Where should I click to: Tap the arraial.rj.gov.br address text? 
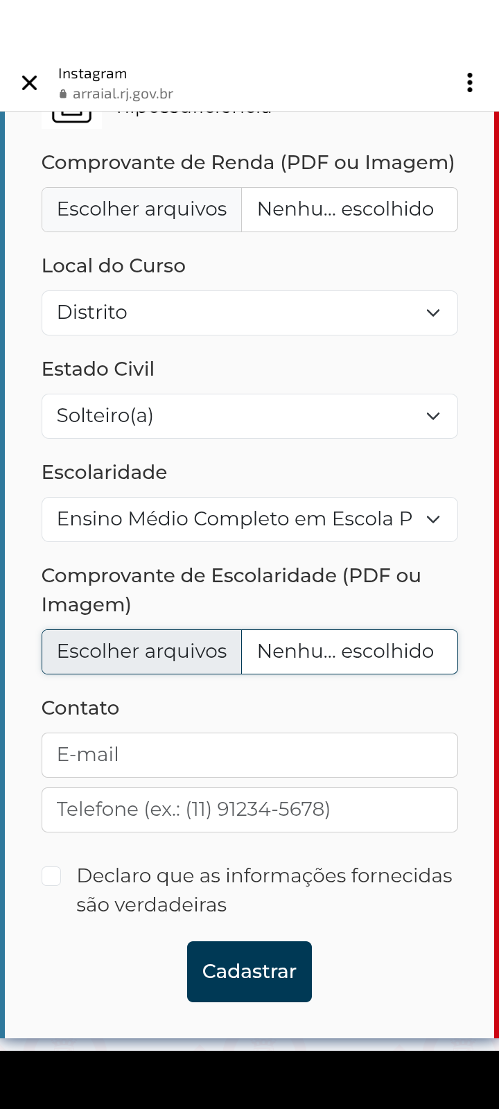pyautogui.click(x=123, y=94)
